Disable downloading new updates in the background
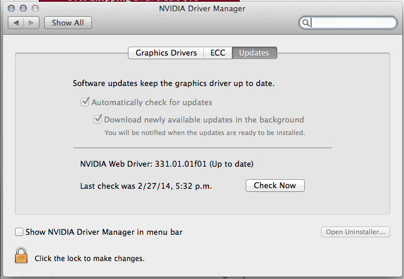The height and width of the screenshot is (279, 404). pyautogui.click(x=97, y=119)
